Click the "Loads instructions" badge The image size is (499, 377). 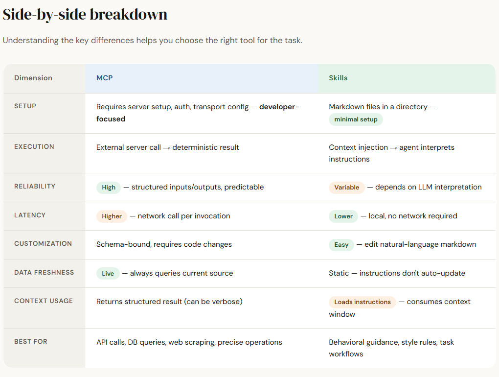363,302
